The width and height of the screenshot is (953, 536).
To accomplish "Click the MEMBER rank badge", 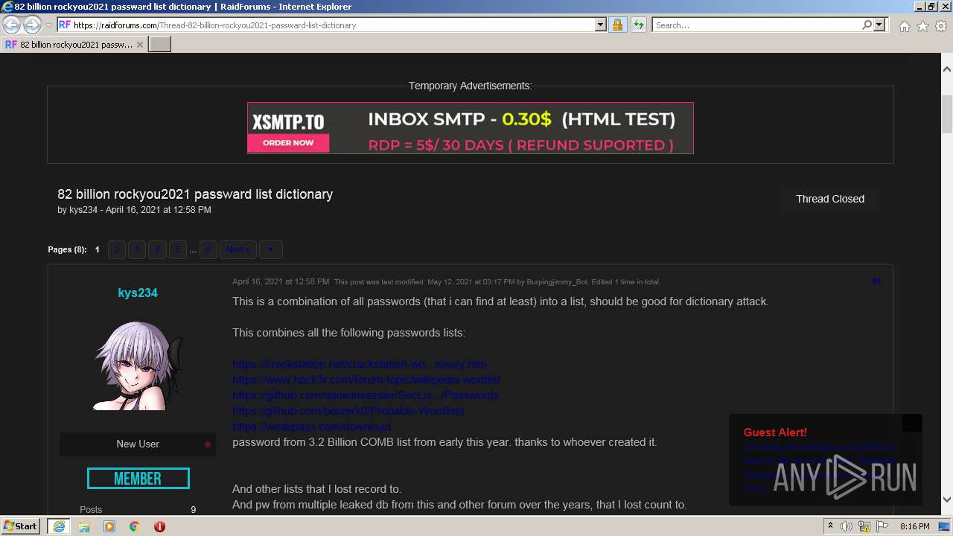I will 138,479.
